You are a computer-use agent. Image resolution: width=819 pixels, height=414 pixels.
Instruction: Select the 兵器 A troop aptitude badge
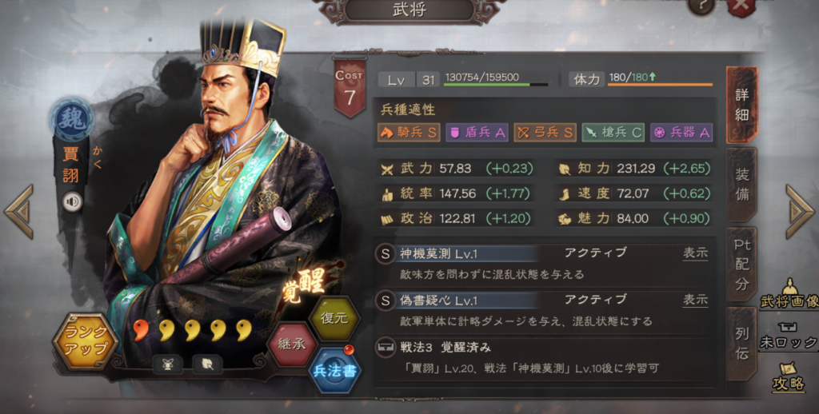click(x=681, y=133)
